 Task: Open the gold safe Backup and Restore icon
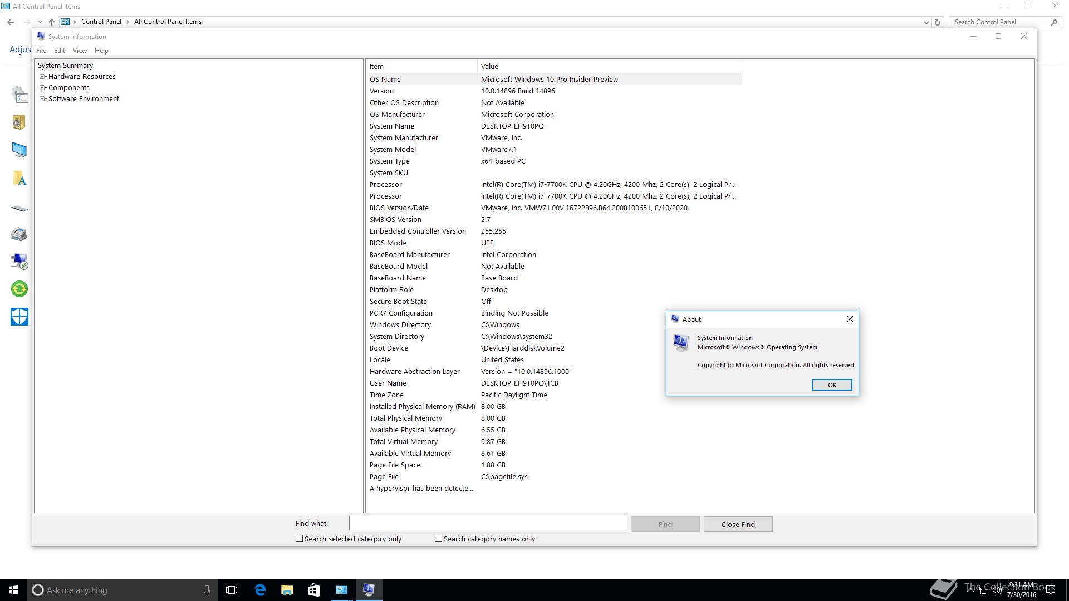pyautogui.click(x=19, y=122)
